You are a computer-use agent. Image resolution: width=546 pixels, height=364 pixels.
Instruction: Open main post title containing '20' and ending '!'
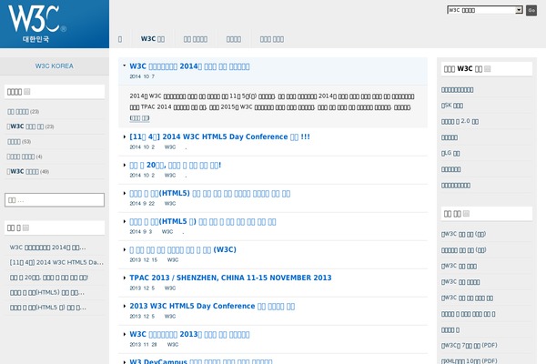[x=175, y=165]
